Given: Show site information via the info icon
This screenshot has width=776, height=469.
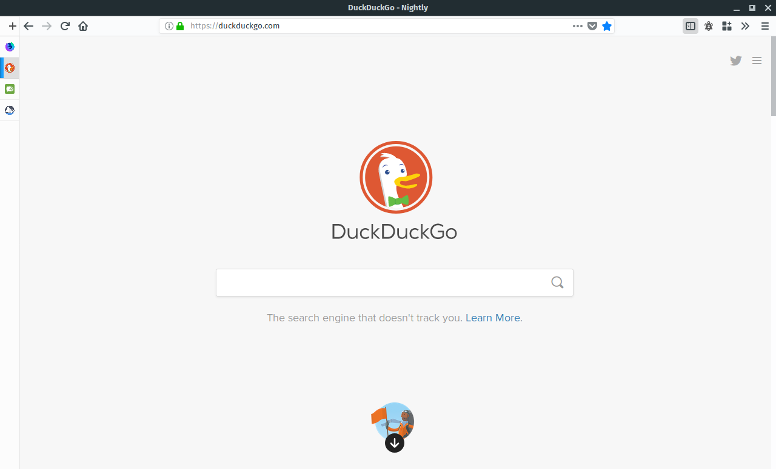Looking at the screenshot, I should tap(169, 26).
